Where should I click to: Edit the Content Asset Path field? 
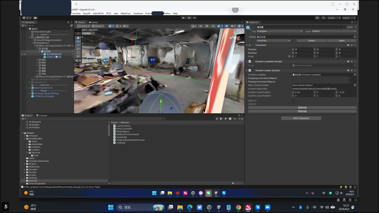324,89
